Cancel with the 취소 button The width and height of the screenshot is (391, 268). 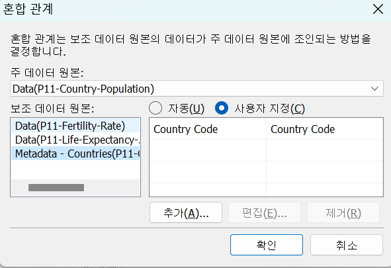tap(347, 245)
